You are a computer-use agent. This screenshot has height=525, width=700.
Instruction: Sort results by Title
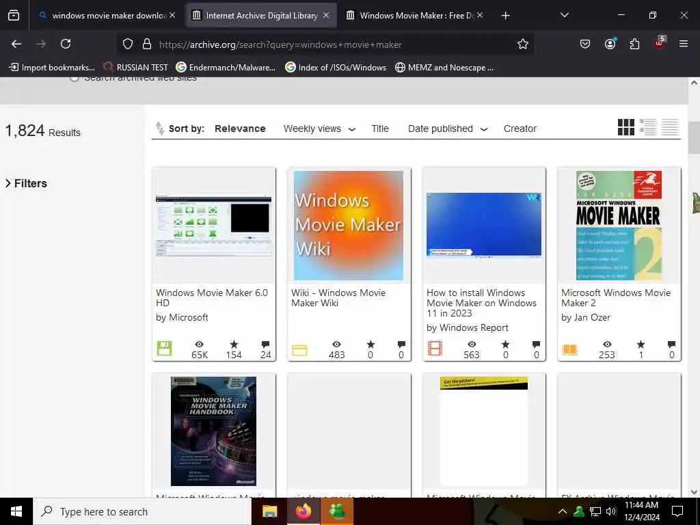coord(380,129)
